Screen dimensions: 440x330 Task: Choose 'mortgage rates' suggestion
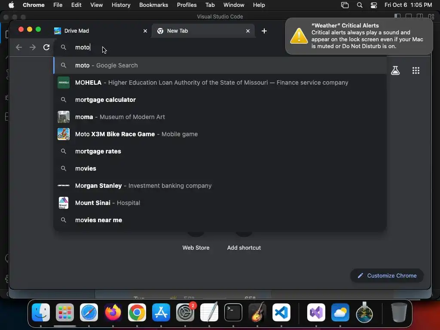[x=220, y=151]
